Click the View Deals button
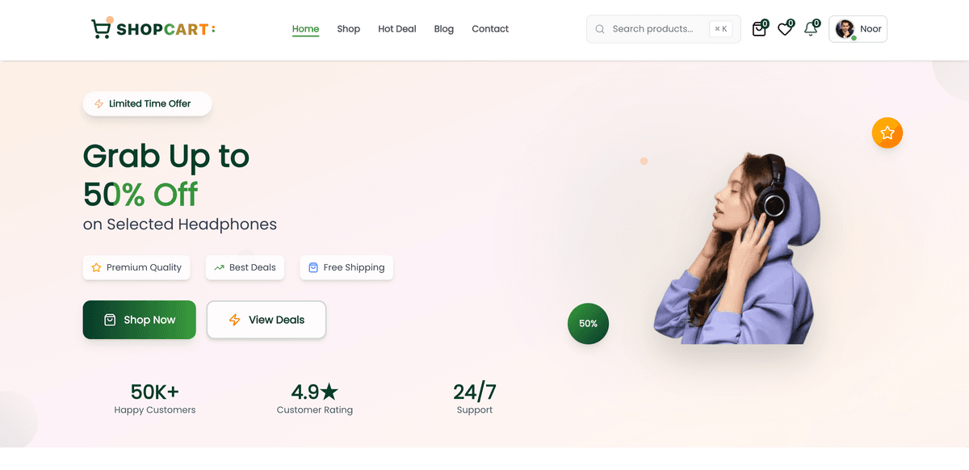Viewport: 969px width, 470px height. (x=266, y=320)
